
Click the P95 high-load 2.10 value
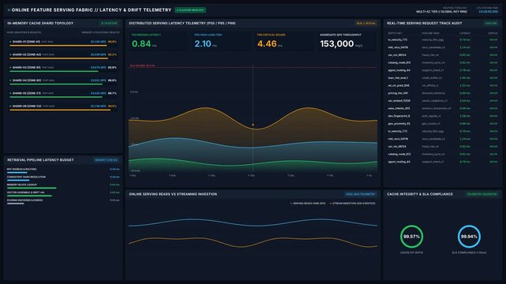coord(203,44)
